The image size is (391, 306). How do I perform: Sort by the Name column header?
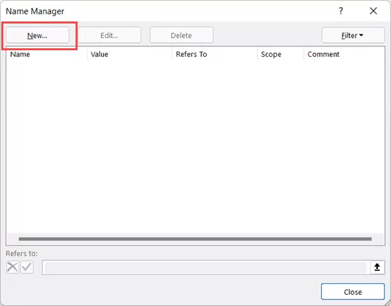click(x=46, y=54)
